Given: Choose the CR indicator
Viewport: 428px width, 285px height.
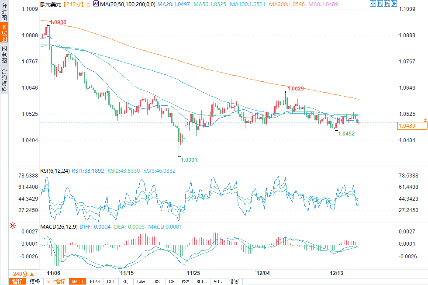Looking at the screenshot, I should (172, 282).
